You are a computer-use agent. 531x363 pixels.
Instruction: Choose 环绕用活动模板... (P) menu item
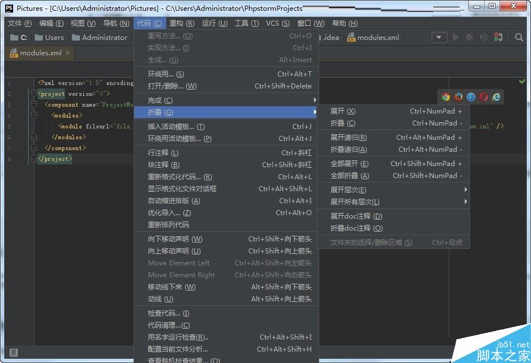point(227,139)
